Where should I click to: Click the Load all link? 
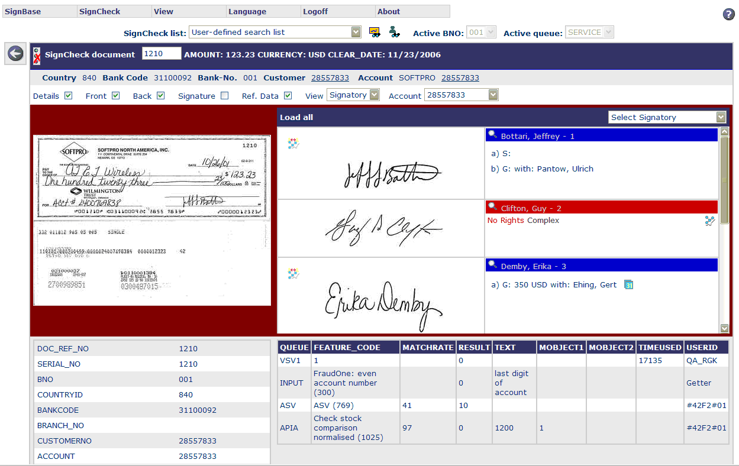(x=296, y=117)
